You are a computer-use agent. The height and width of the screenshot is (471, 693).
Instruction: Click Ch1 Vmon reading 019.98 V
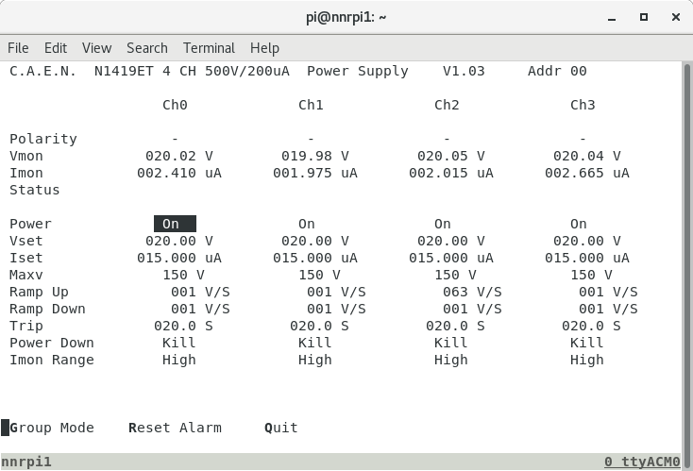click(315, 156)
